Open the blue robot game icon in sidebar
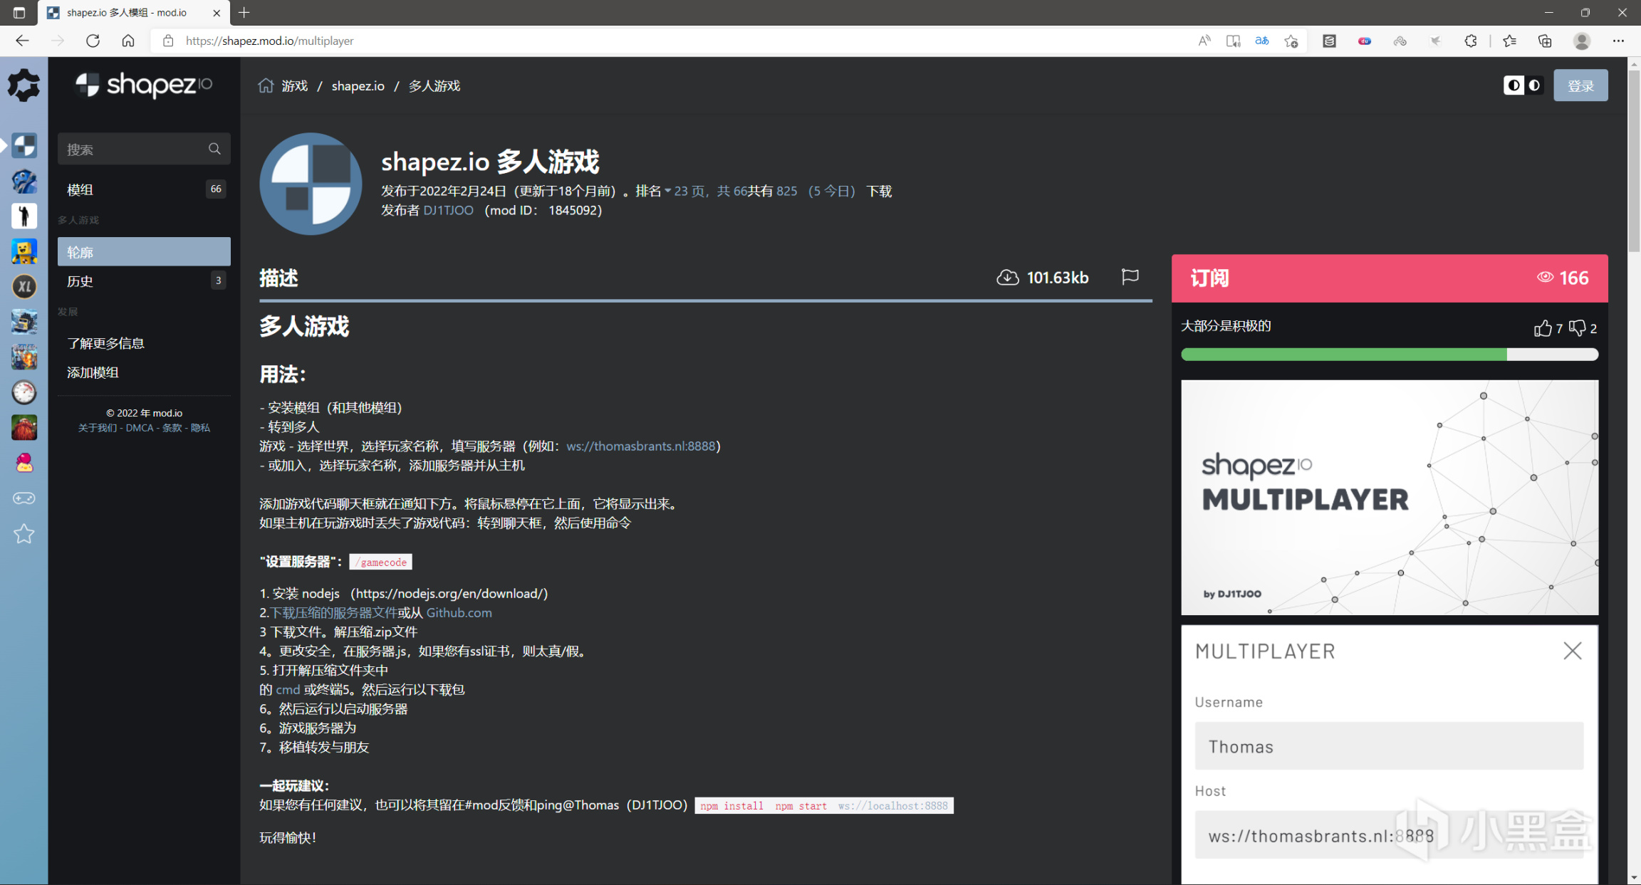The height and width of the screenshot is (885, 1641). click(x=24, y=181)
